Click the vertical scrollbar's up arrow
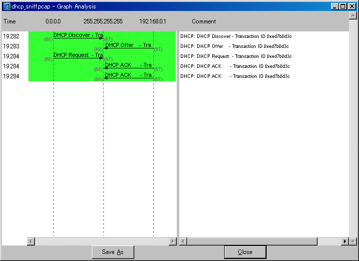 click(353, 15)
